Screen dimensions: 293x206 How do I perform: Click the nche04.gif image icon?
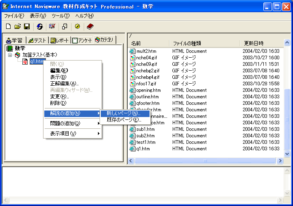(x=132, y=58)
